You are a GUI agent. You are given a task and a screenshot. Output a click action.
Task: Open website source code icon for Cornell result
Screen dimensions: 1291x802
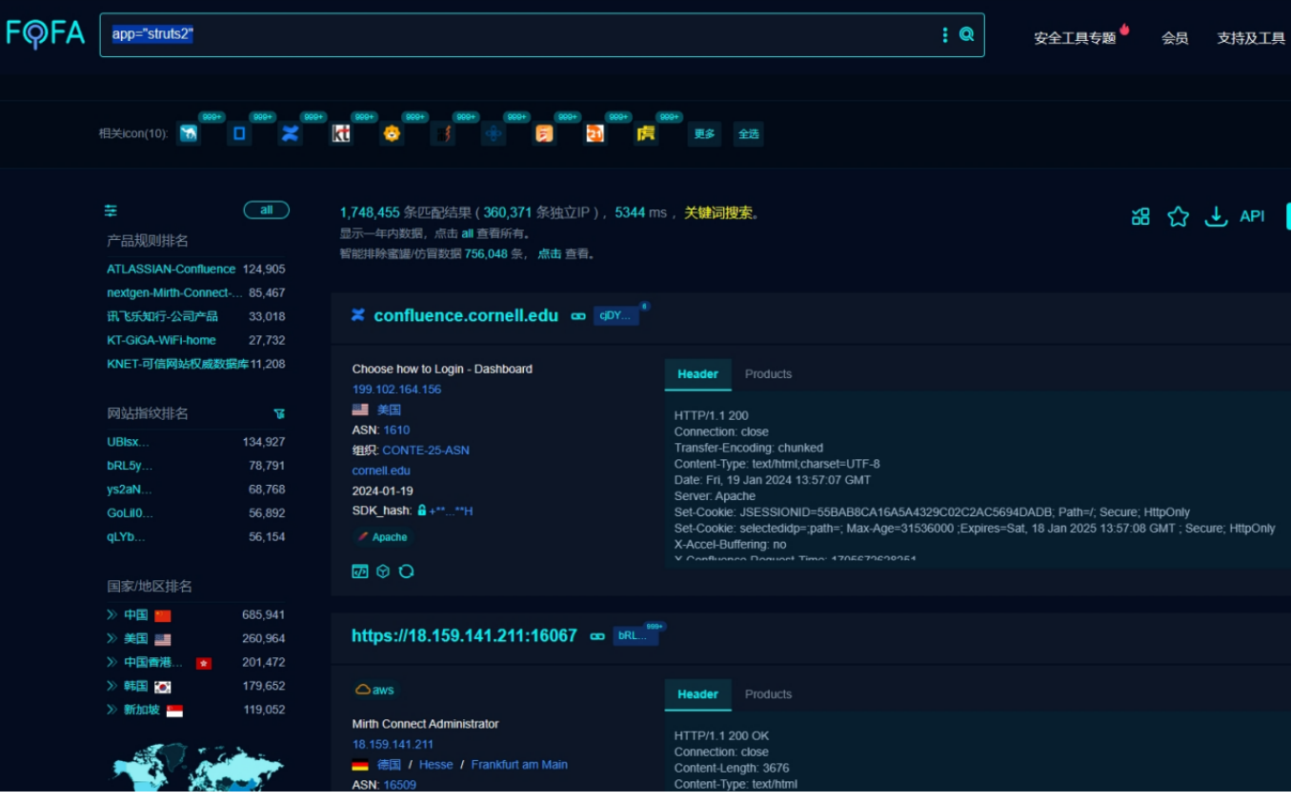(x=359, y=571)
